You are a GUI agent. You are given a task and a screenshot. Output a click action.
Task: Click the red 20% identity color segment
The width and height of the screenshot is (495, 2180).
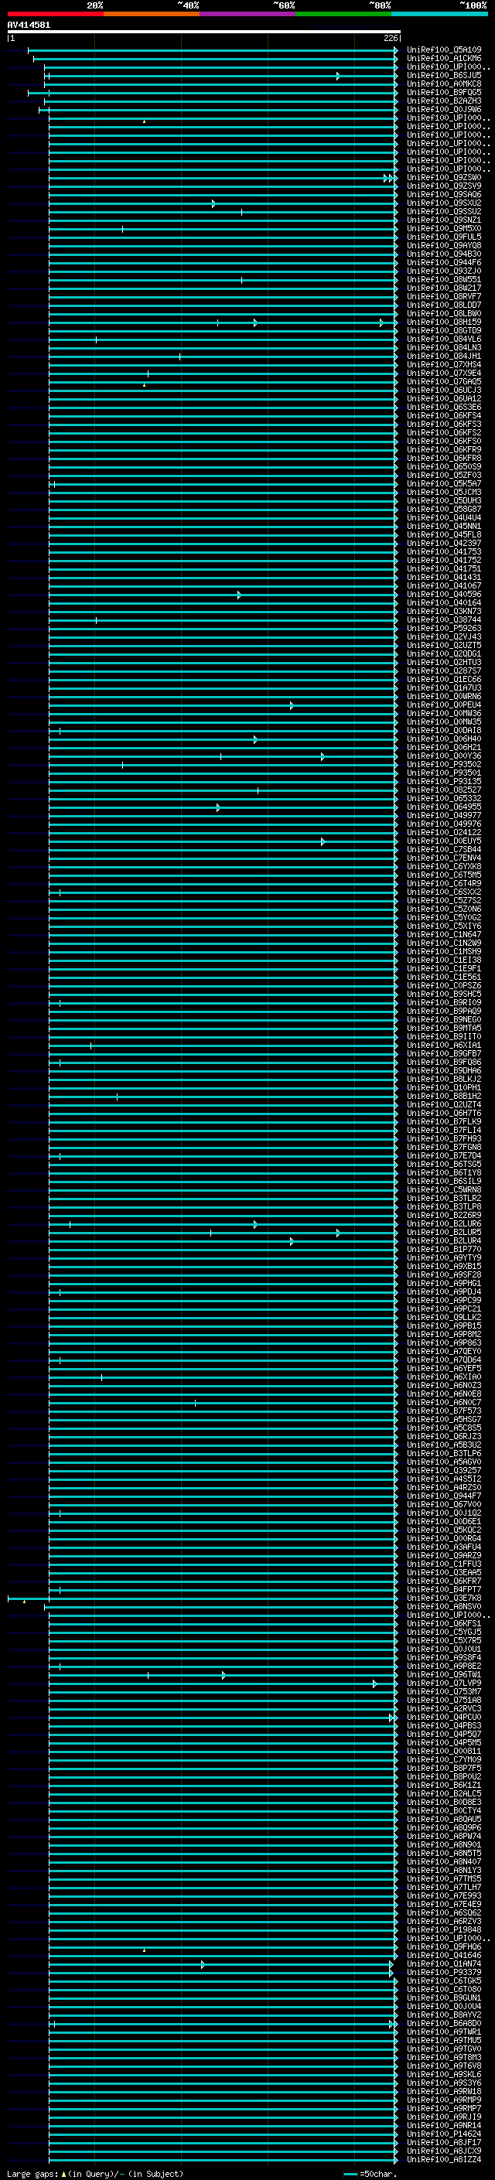click(55, 14)
